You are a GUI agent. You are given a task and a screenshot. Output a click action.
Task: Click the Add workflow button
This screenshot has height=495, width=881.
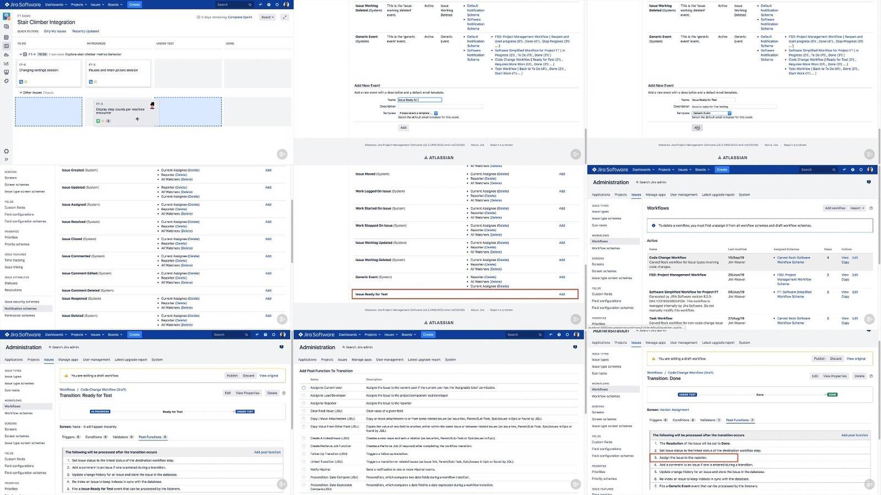(835, 208)
